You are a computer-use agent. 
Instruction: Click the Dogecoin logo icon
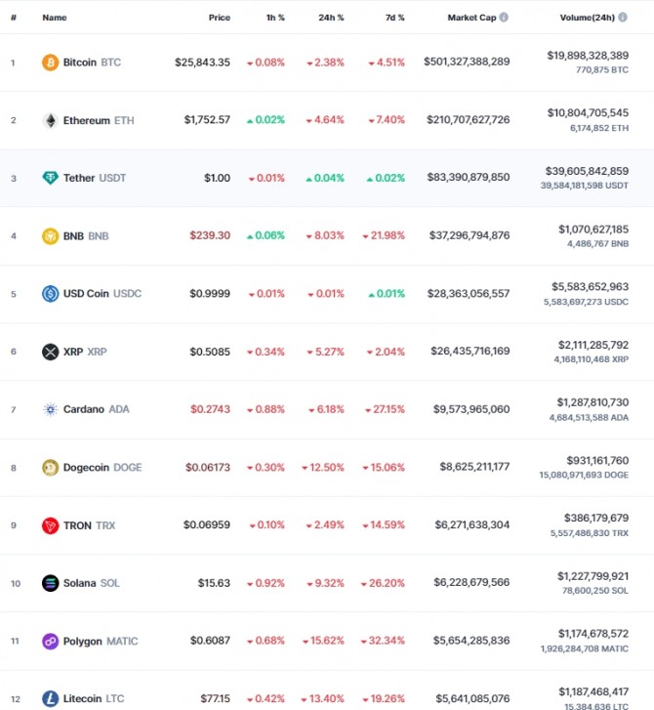[x=50, y=468]
